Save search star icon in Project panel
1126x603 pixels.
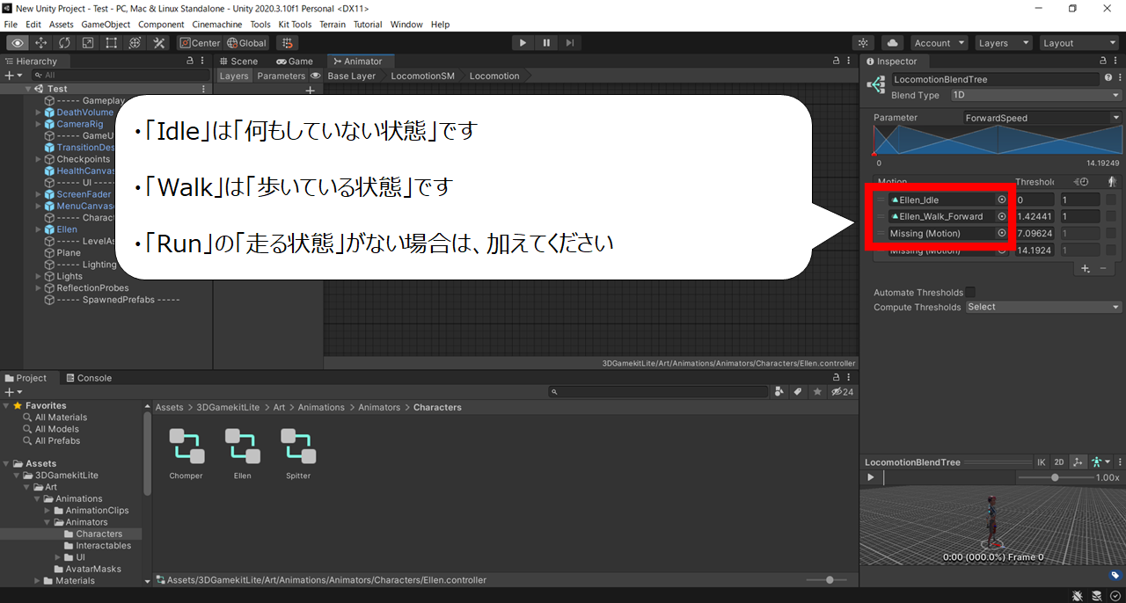tap(817, 392)
